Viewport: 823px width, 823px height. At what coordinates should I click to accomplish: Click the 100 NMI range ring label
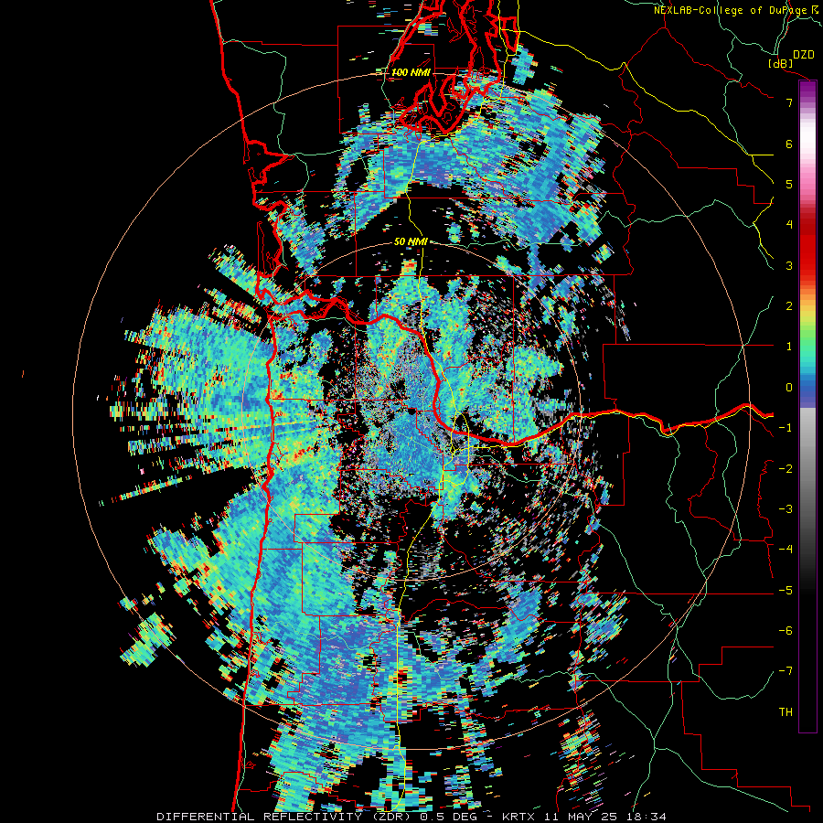pos(411,72)
